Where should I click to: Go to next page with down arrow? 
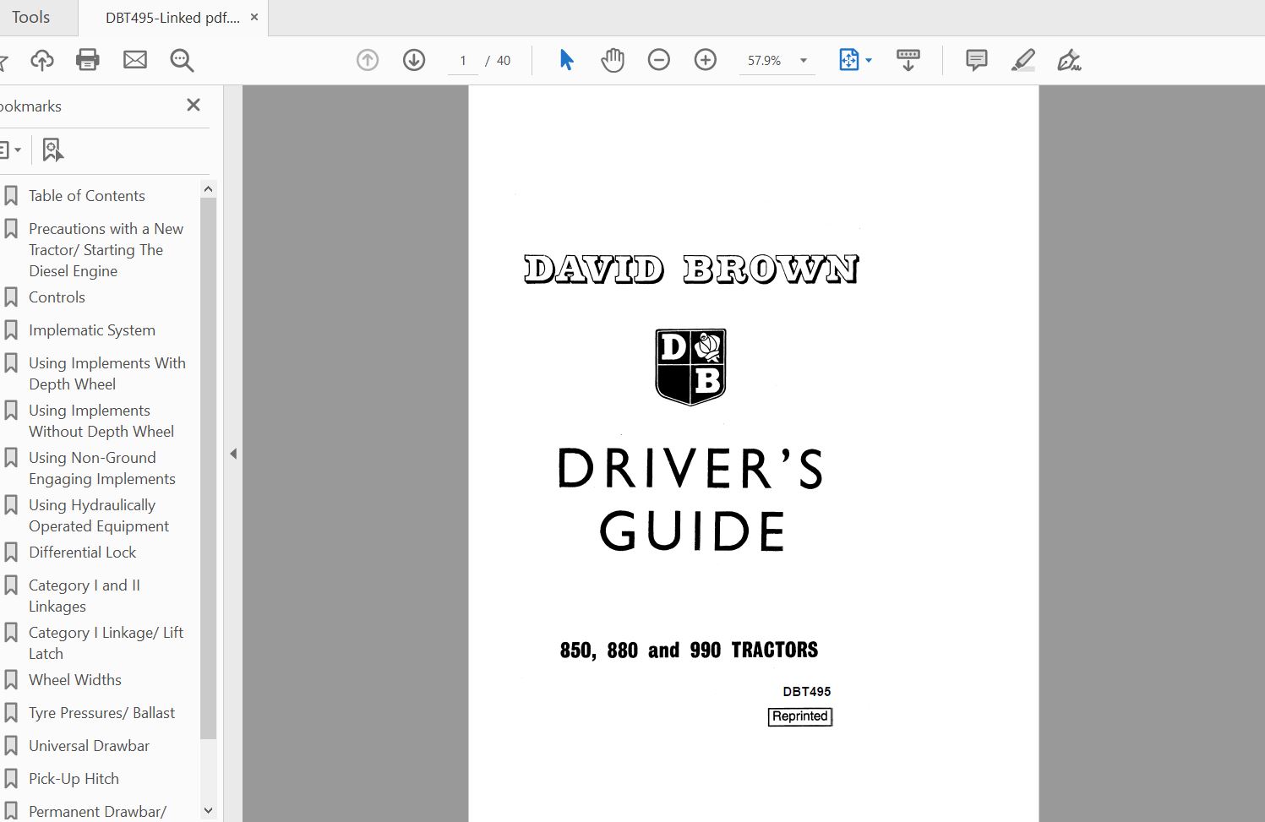coord(414,60)
